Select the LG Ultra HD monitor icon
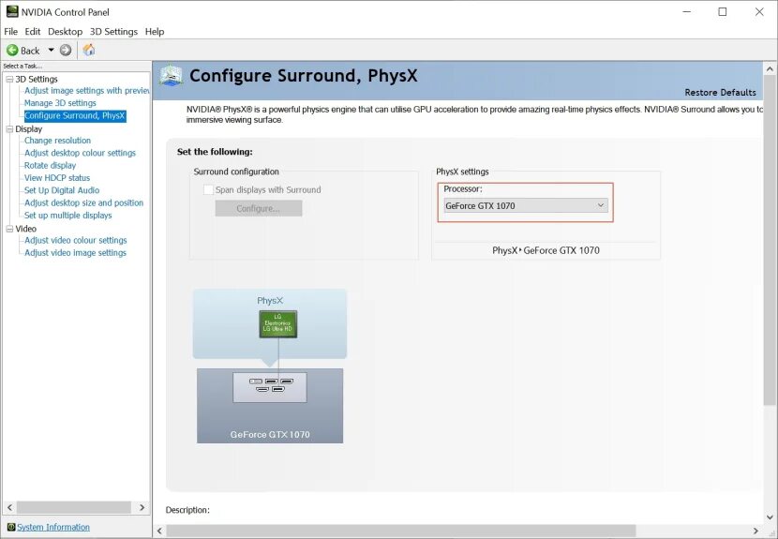The width and height of the screenshot is (778, 539). [278, 324]
